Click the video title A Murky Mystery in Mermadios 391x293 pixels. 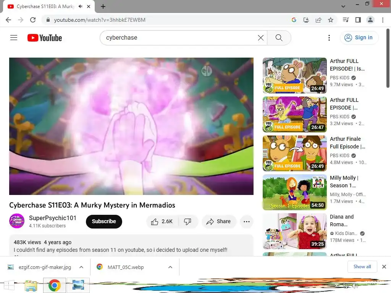[92, 205]
